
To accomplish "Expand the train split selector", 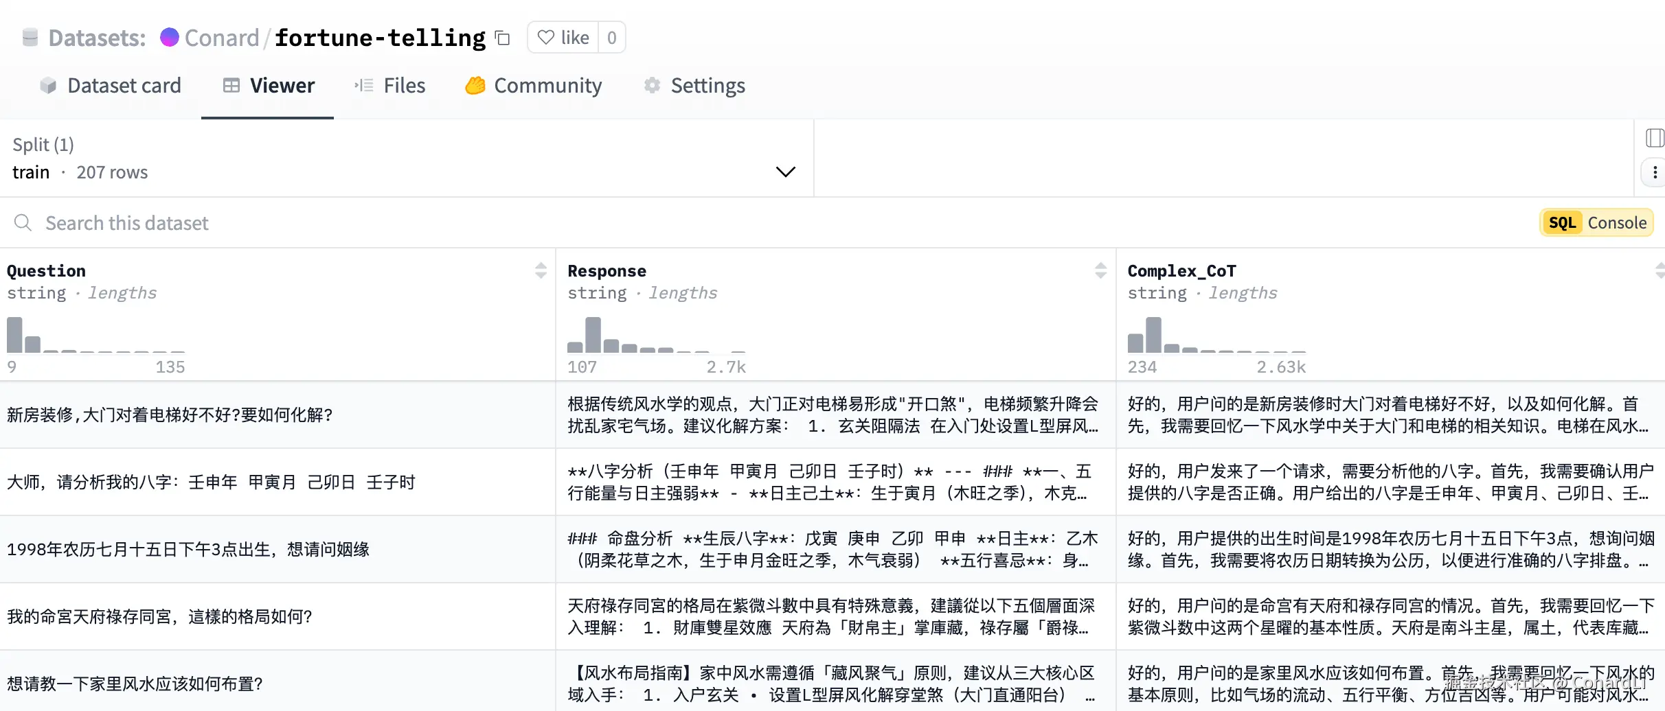I will tap(785, 171).
